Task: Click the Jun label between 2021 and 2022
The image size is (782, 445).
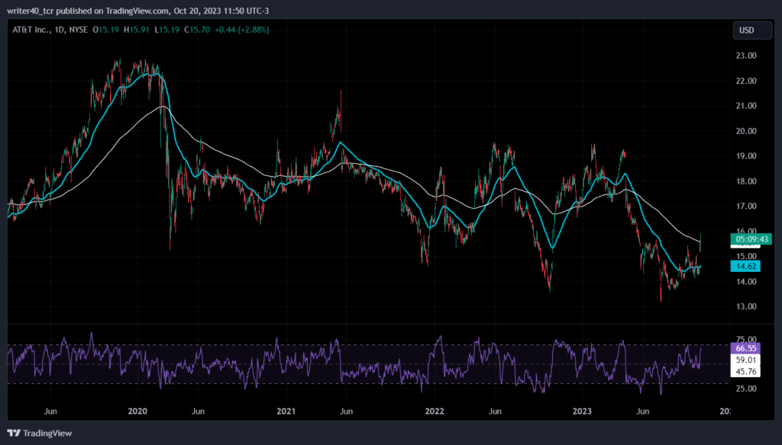Action: pyautogui.click(x=346, y=411)
